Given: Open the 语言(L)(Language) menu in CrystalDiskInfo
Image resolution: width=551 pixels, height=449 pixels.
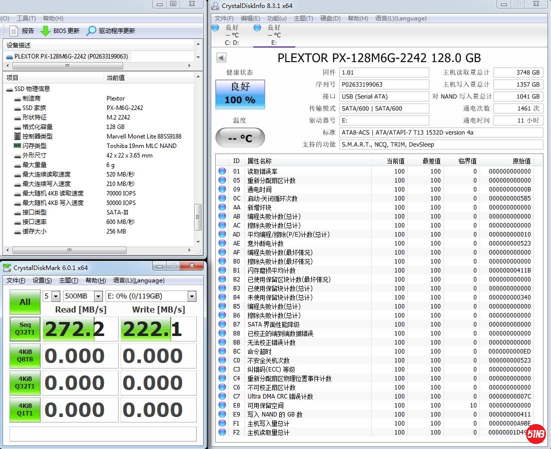Looking at the screenshot, I should 401,18.
